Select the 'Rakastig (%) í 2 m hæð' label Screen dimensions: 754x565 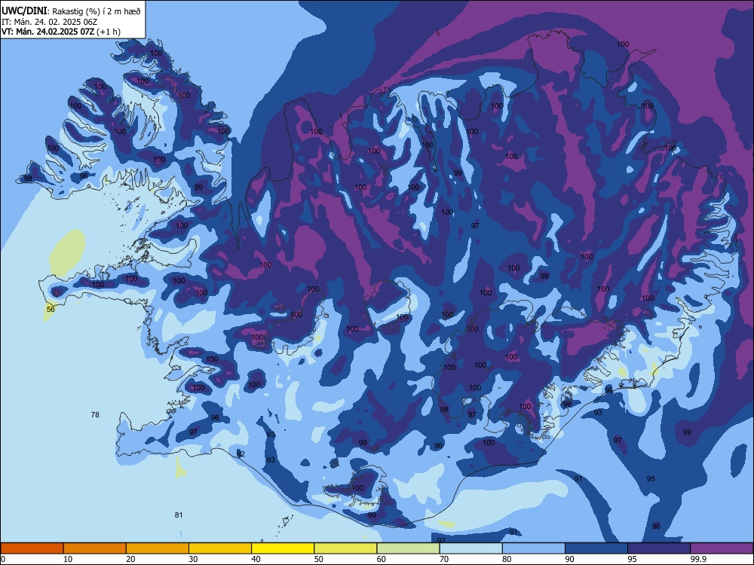[x=97, y=11]
